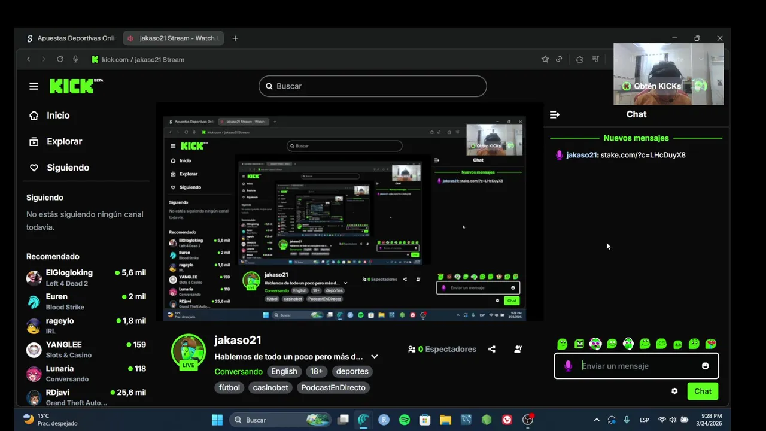This screenshot has width=766, height=431.
Task: Click the address bar microphone icon
Action: click(x=75, y=59)
